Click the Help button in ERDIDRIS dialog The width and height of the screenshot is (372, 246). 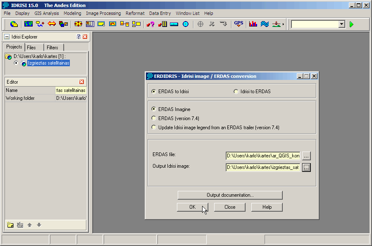click(267, 207)
